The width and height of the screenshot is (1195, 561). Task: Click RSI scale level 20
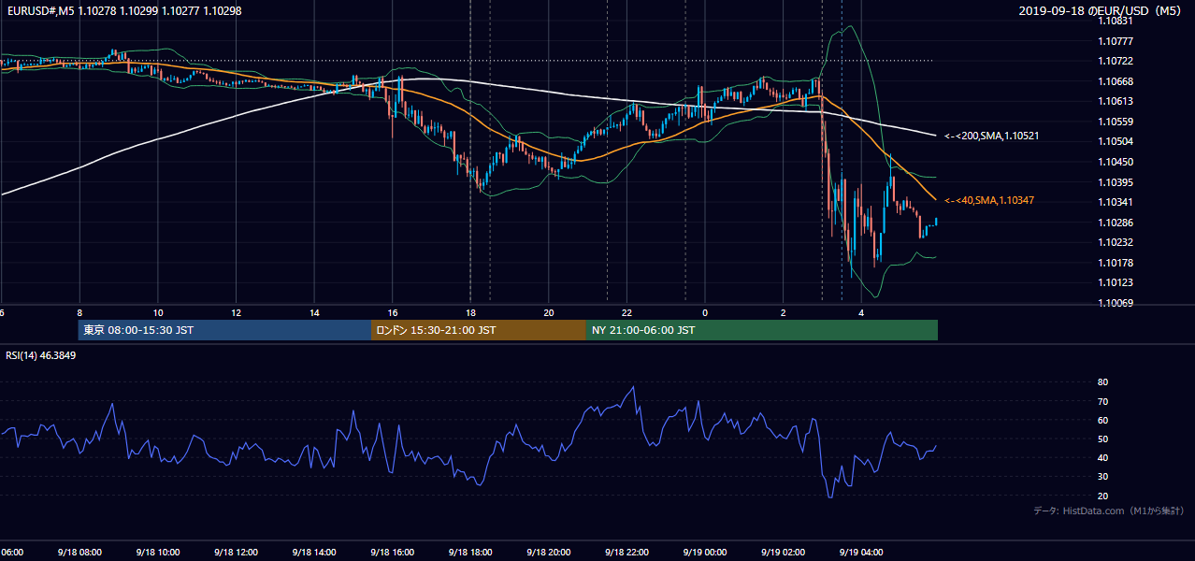1103,496
